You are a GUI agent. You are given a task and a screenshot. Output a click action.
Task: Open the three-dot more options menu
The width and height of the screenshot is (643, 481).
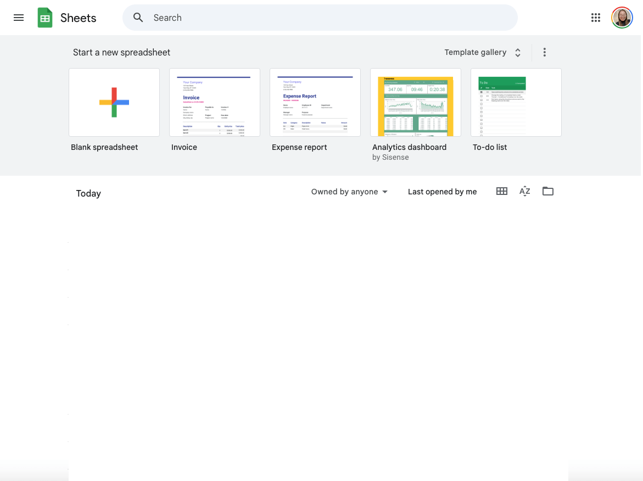pos(545,52)
